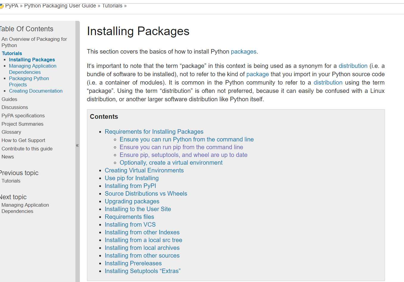The height and width of the screenshot is (282, 404).
Task: Jump to Creating Virtual Environments
Action: 144,170
